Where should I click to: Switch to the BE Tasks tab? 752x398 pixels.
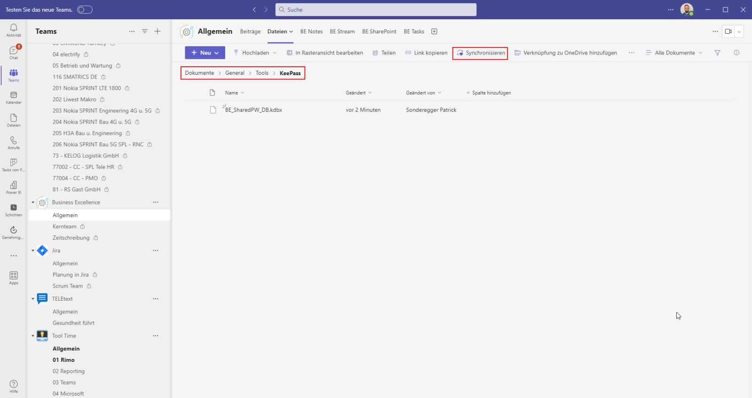point(414,31)
